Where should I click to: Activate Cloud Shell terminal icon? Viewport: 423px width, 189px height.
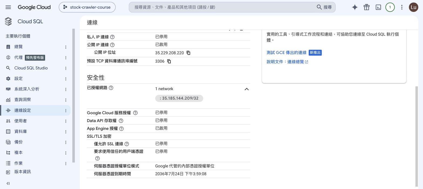pyautogui.click(x=378, y=7)
